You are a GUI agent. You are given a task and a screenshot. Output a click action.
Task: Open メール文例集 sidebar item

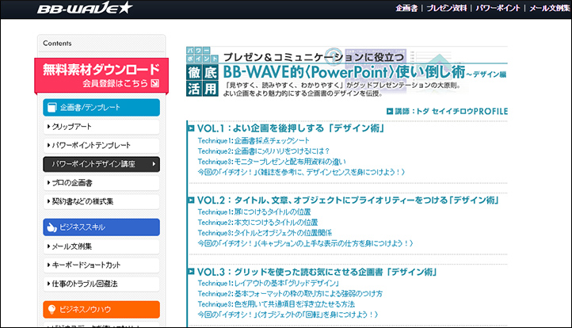pyautogui.click(x=101, y=246)
